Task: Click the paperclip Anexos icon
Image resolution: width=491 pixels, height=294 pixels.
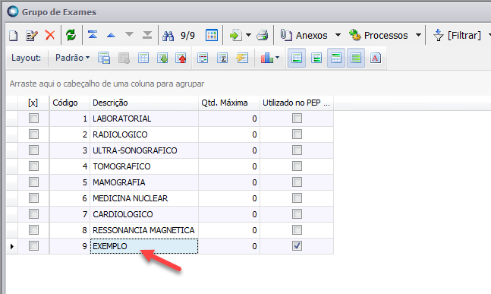Action: click(286, 35)
